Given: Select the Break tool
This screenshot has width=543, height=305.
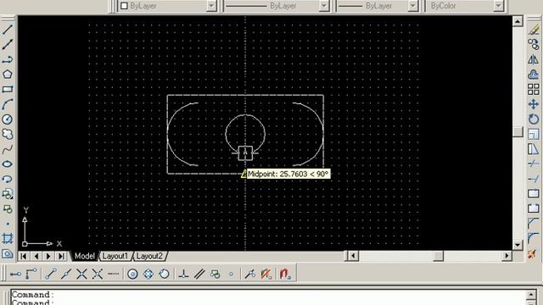Looking at the screenshot, I should (x=534, y=209).
